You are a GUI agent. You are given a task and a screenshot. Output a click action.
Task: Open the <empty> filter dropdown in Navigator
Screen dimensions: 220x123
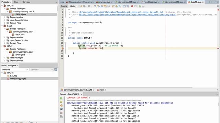tap(42, 70)
